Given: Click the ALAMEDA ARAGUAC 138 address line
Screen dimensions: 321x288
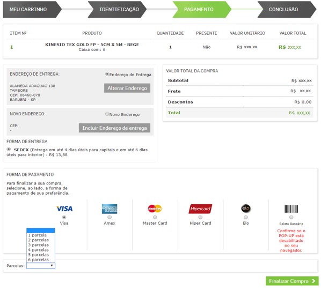Looking at the screenshot, I should click(33, 86).
